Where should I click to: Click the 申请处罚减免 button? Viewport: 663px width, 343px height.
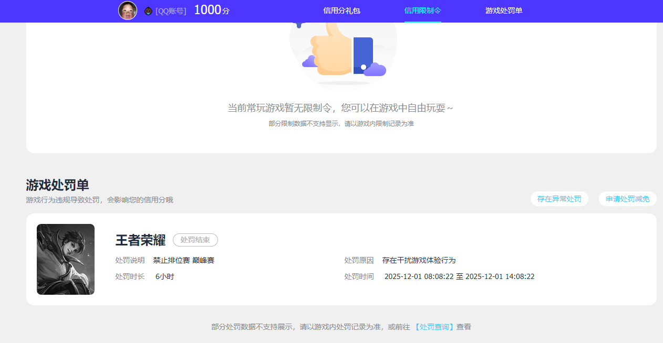[x=627, y=199]
